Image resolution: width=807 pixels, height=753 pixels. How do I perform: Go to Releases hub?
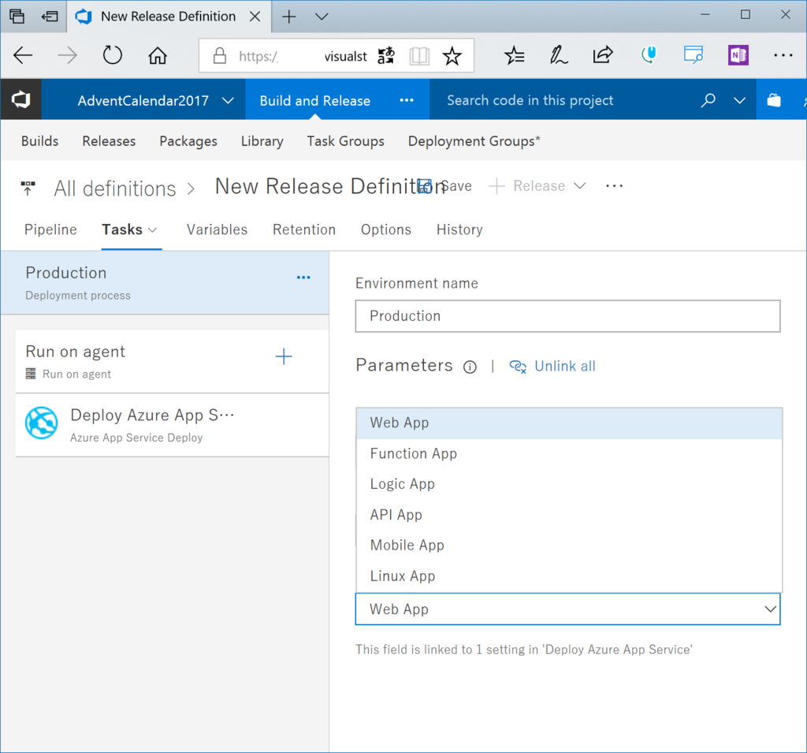pos(109,141)
